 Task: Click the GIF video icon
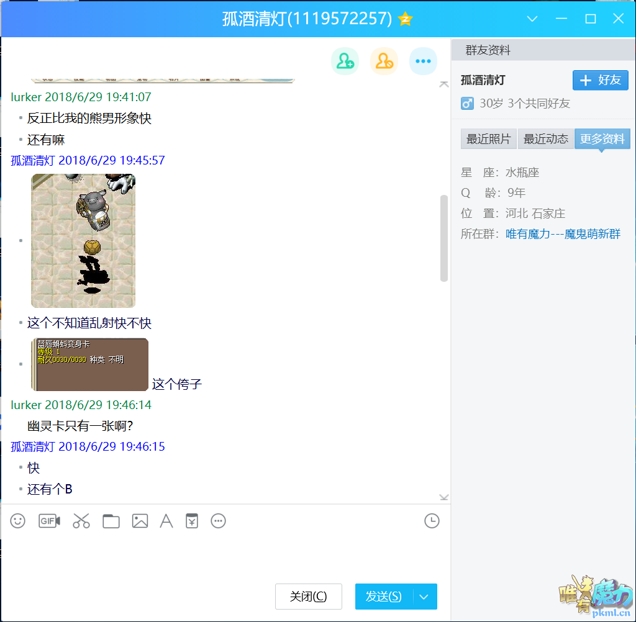[49, 521]
